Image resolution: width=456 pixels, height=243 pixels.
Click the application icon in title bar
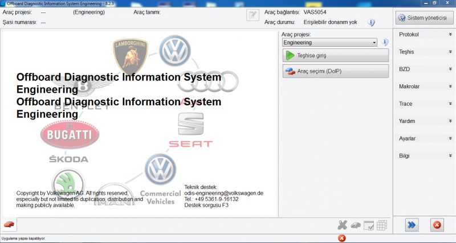click(3, 3)
